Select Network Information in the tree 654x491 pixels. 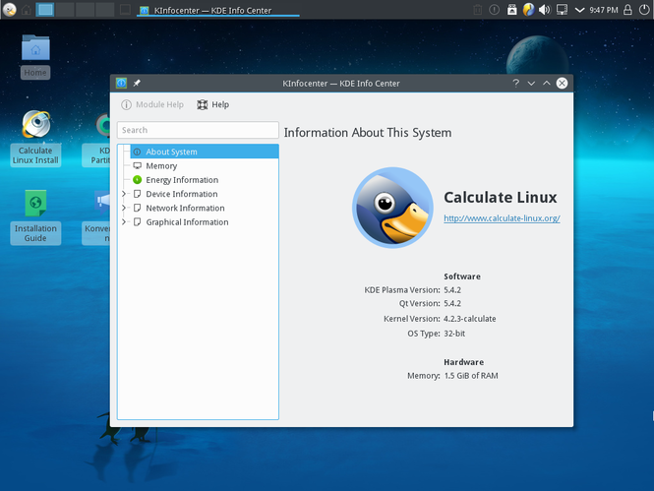185,209
